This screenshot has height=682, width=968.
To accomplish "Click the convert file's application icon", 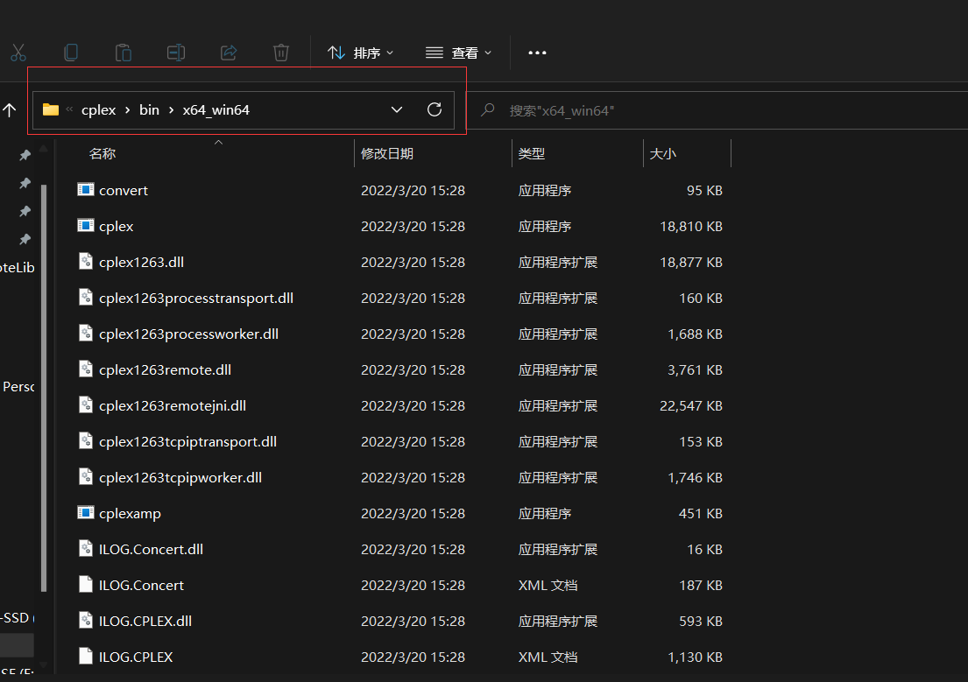I will pyautogui.click(x=85, y=189).
